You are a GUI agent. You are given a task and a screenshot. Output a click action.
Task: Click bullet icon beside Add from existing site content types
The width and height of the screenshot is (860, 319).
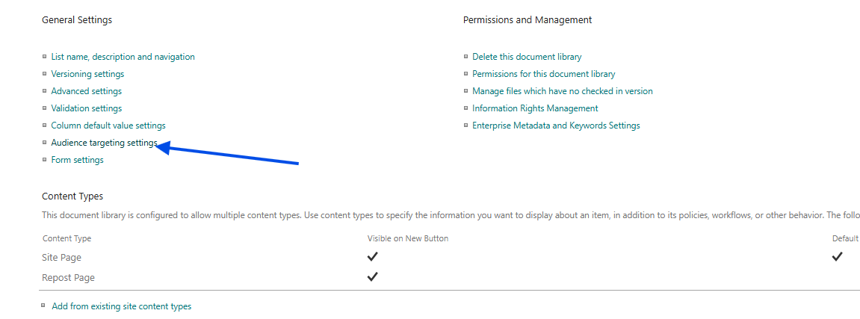coord(45,306)
